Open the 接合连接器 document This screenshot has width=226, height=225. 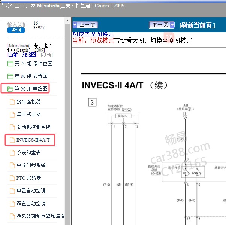pyautogui.click(x=28, y=101)
